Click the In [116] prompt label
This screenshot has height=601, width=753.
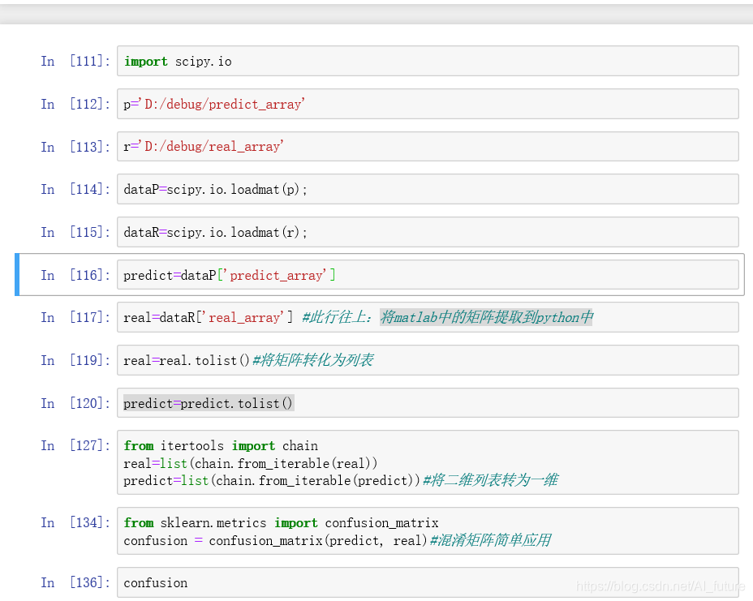[75, 275]
